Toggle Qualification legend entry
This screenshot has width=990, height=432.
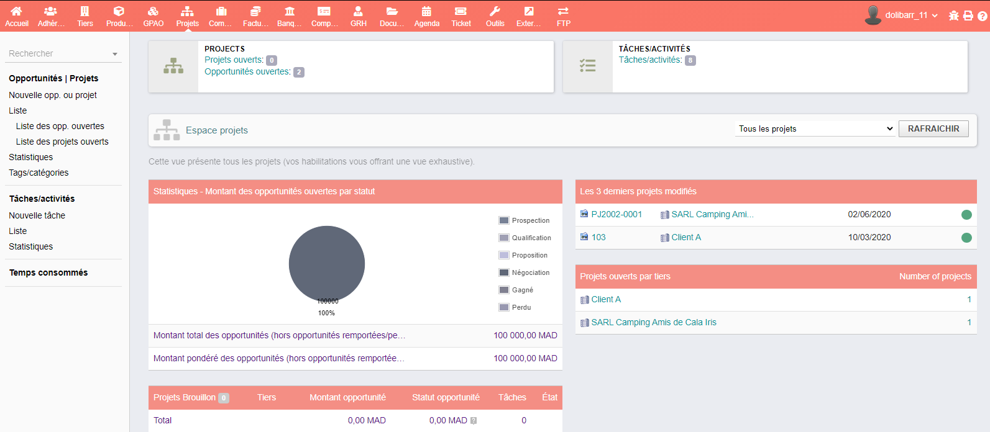pos(525,238)
